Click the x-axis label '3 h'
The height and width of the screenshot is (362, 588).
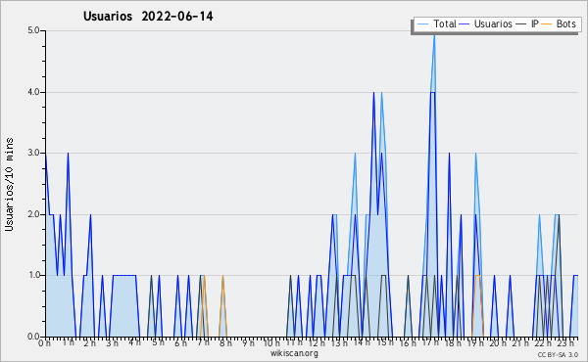point(112,343)
